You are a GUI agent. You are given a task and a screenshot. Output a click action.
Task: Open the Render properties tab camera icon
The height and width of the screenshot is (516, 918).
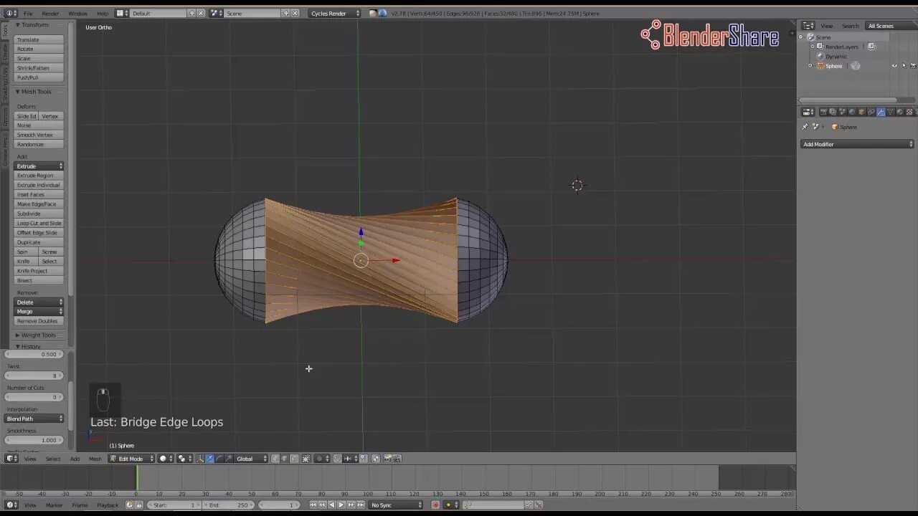coord(823,112)
